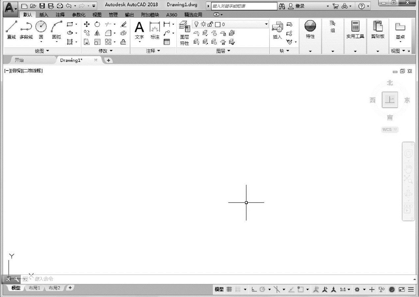
Task: Click the new drawing tab plus button
Action: coord(108,60)
